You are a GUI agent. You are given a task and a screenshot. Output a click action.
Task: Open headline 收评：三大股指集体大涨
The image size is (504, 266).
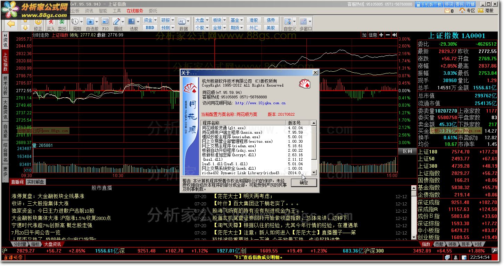tap(40, 203)
